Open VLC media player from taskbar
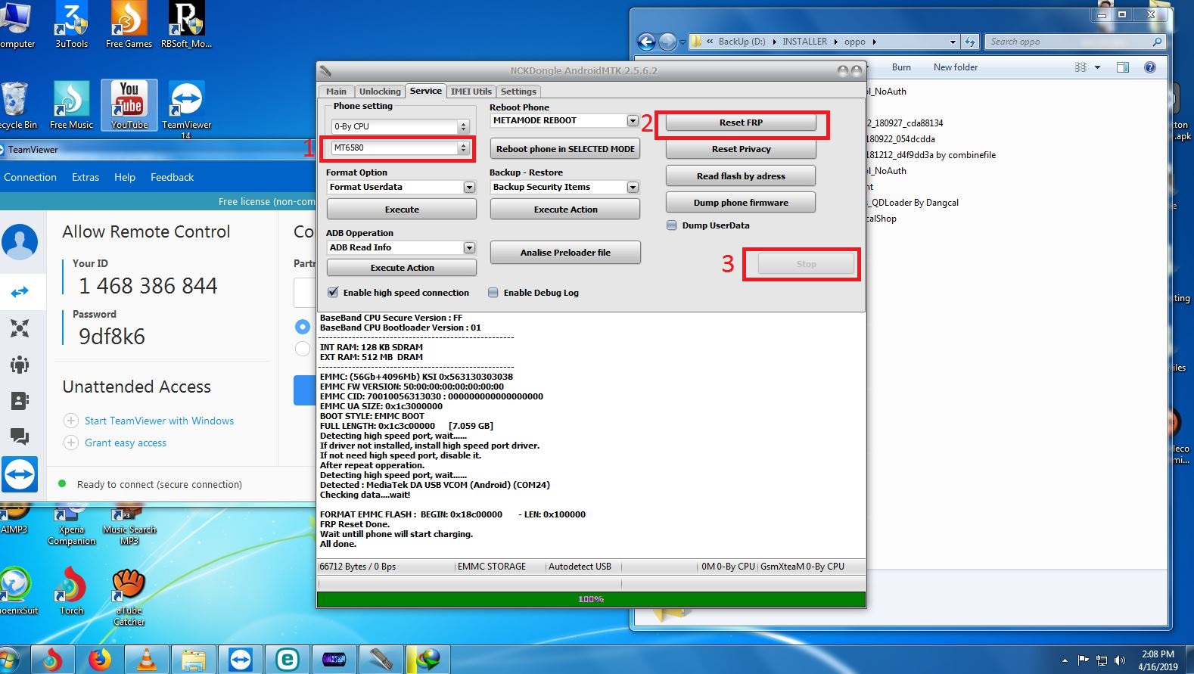1194x674 pixels. [x=146, y=660]
